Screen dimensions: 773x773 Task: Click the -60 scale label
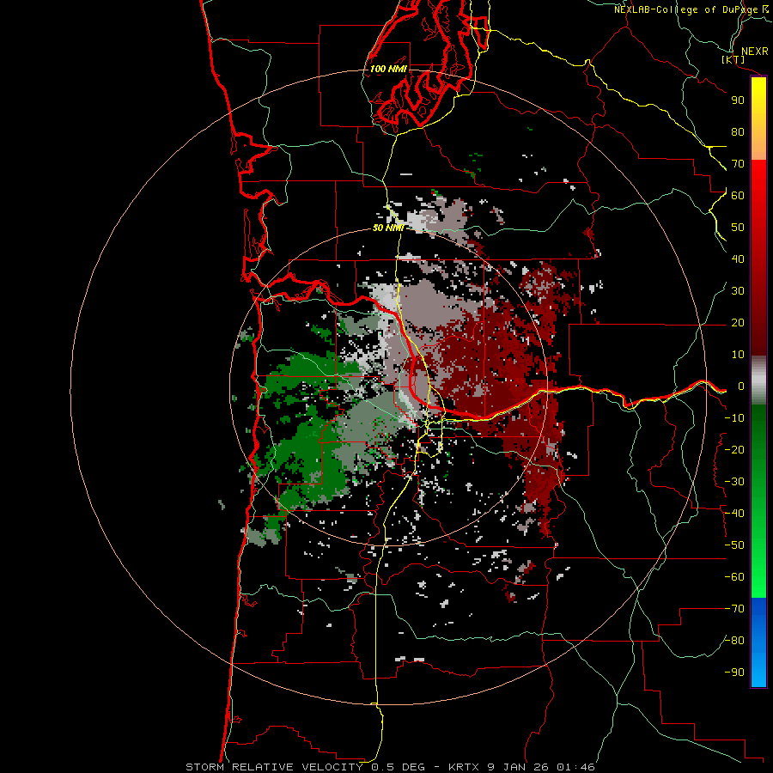coord(734,577)
